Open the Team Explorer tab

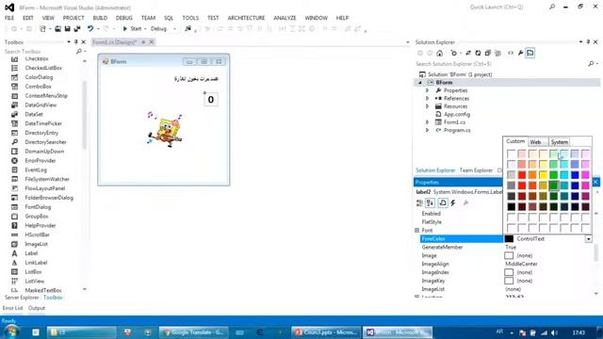(x=476, y=170)
